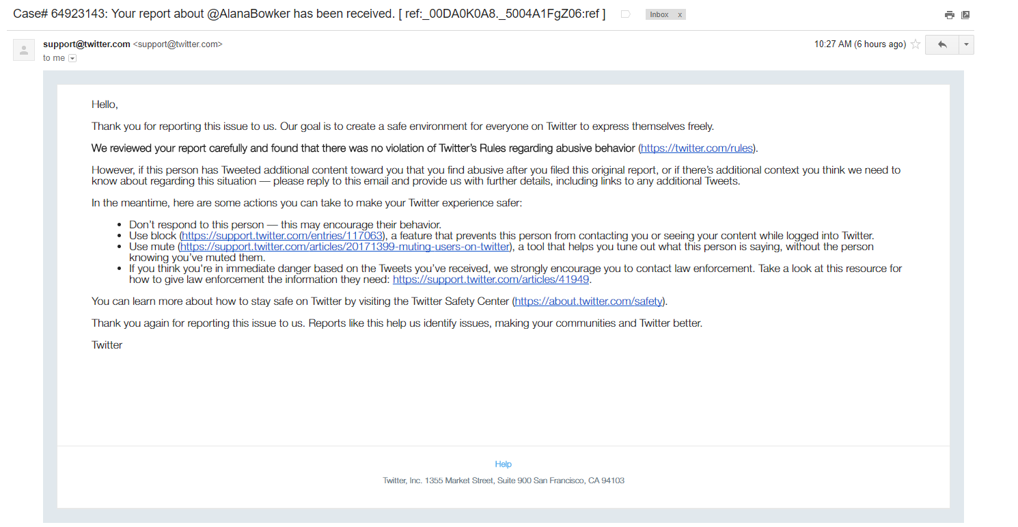Click the "Twitter" signature line

coord(107,345)
